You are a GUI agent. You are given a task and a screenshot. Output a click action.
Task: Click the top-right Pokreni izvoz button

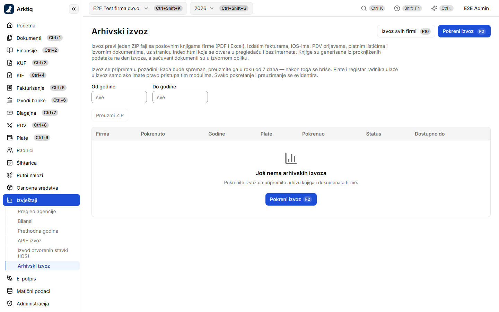(x=464, y=31)
